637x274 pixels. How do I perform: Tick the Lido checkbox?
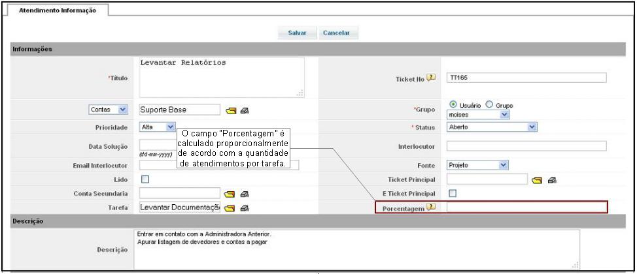click(x=145, y=179)
